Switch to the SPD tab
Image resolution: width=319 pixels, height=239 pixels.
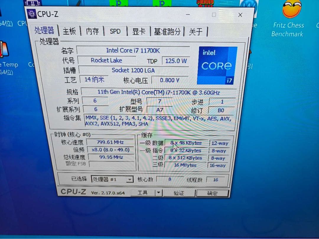(x=115, y=32)
